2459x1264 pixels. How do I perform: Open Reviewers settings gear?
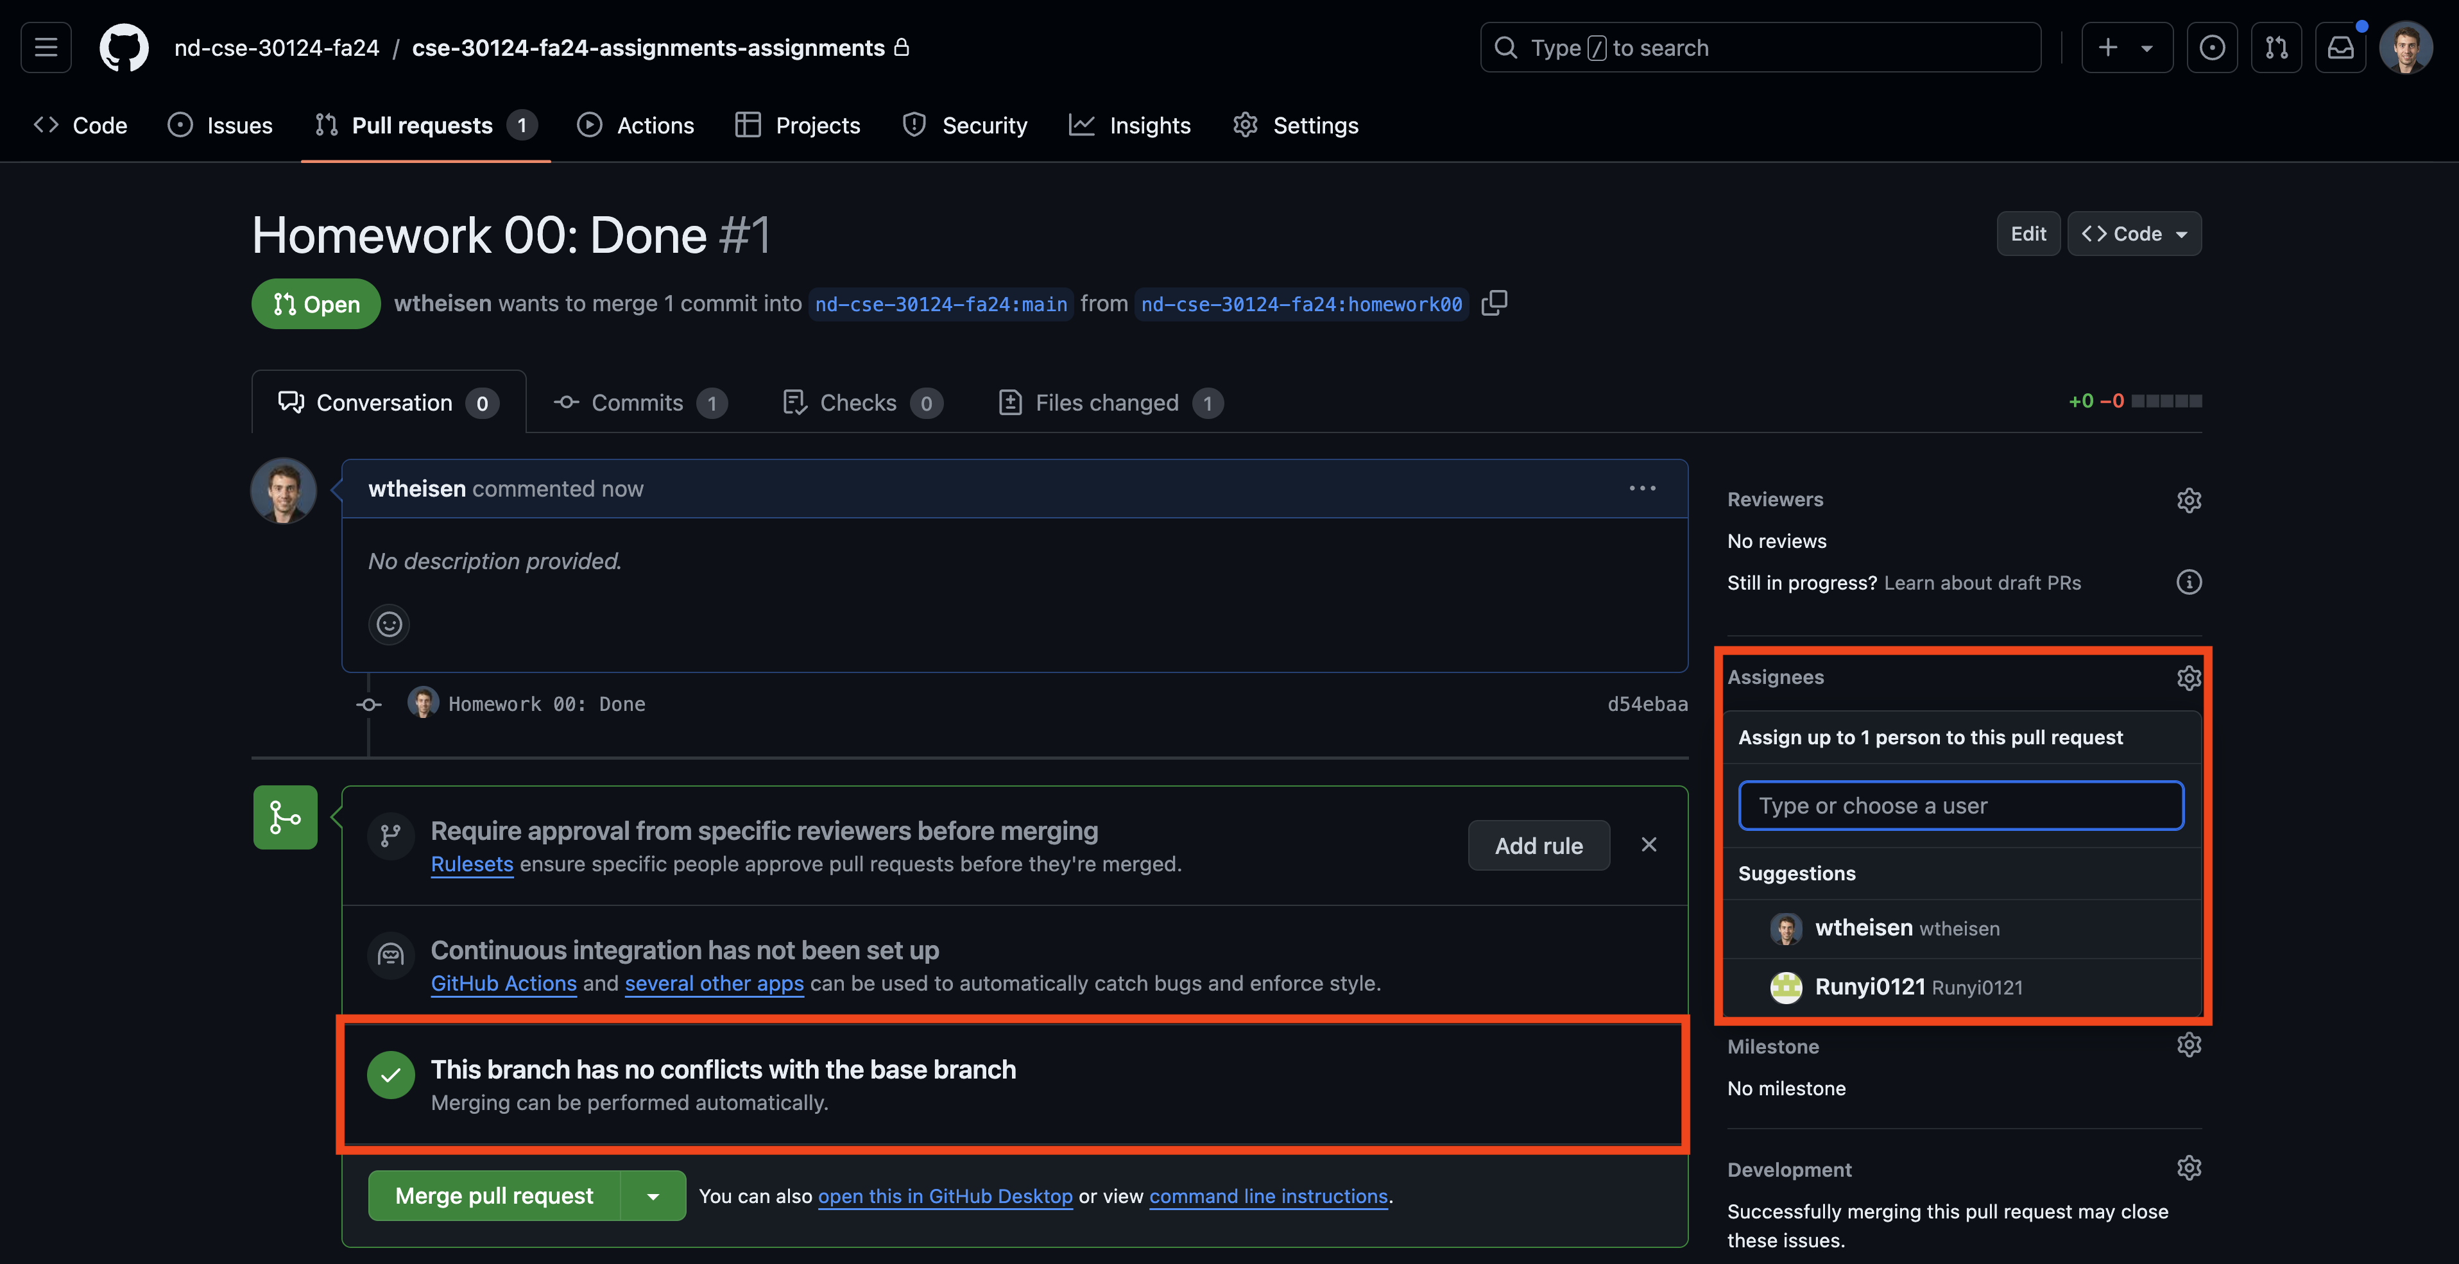[2188, 500]
